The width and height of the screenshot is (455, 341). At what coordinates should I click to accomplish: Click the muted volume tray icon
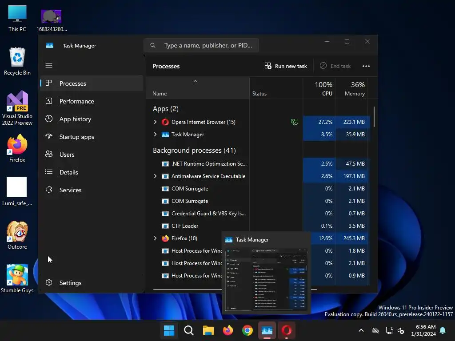point(401,330)
